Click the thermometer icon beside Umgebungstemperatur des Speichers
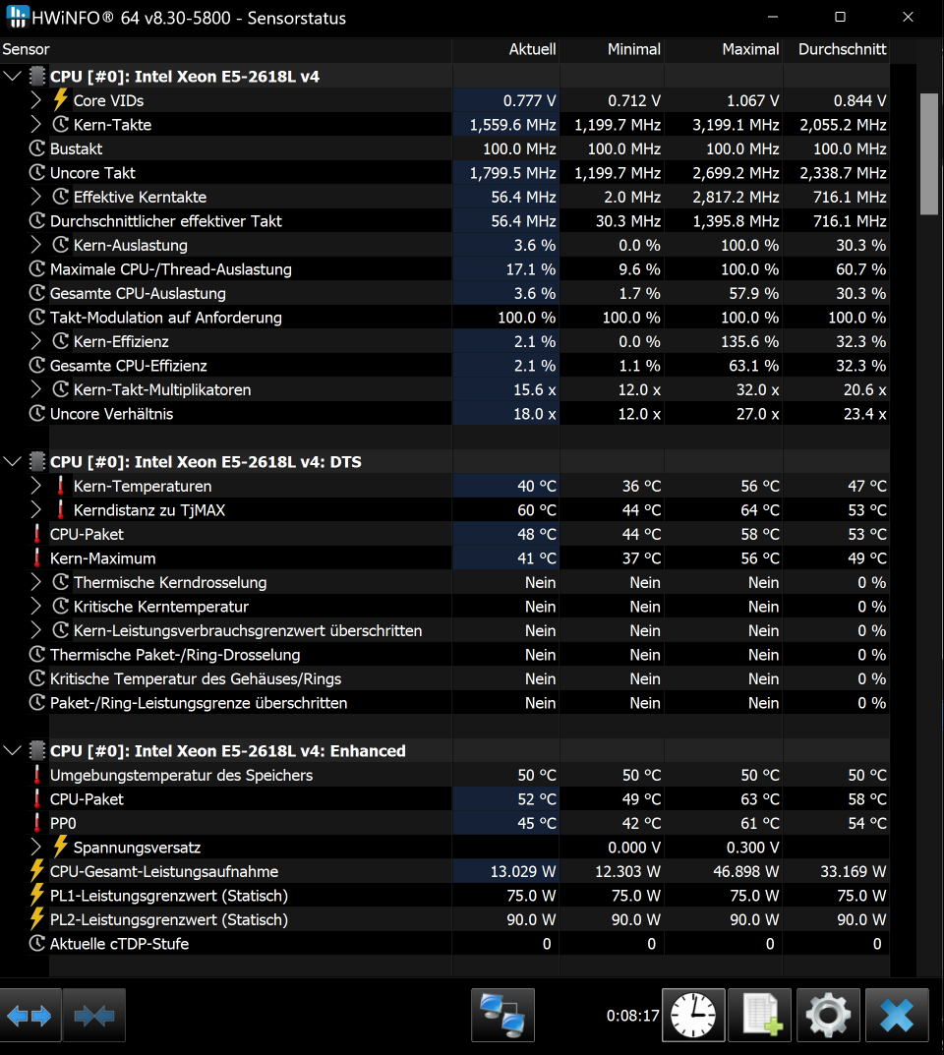 coord(37,775)
